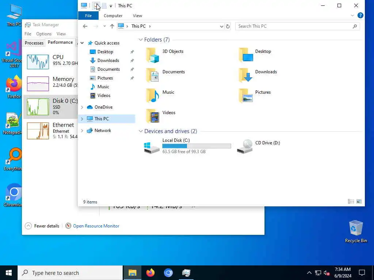Click the search magnifier icon in Explorer
The image size is (374, 280).
click(355, 26)
